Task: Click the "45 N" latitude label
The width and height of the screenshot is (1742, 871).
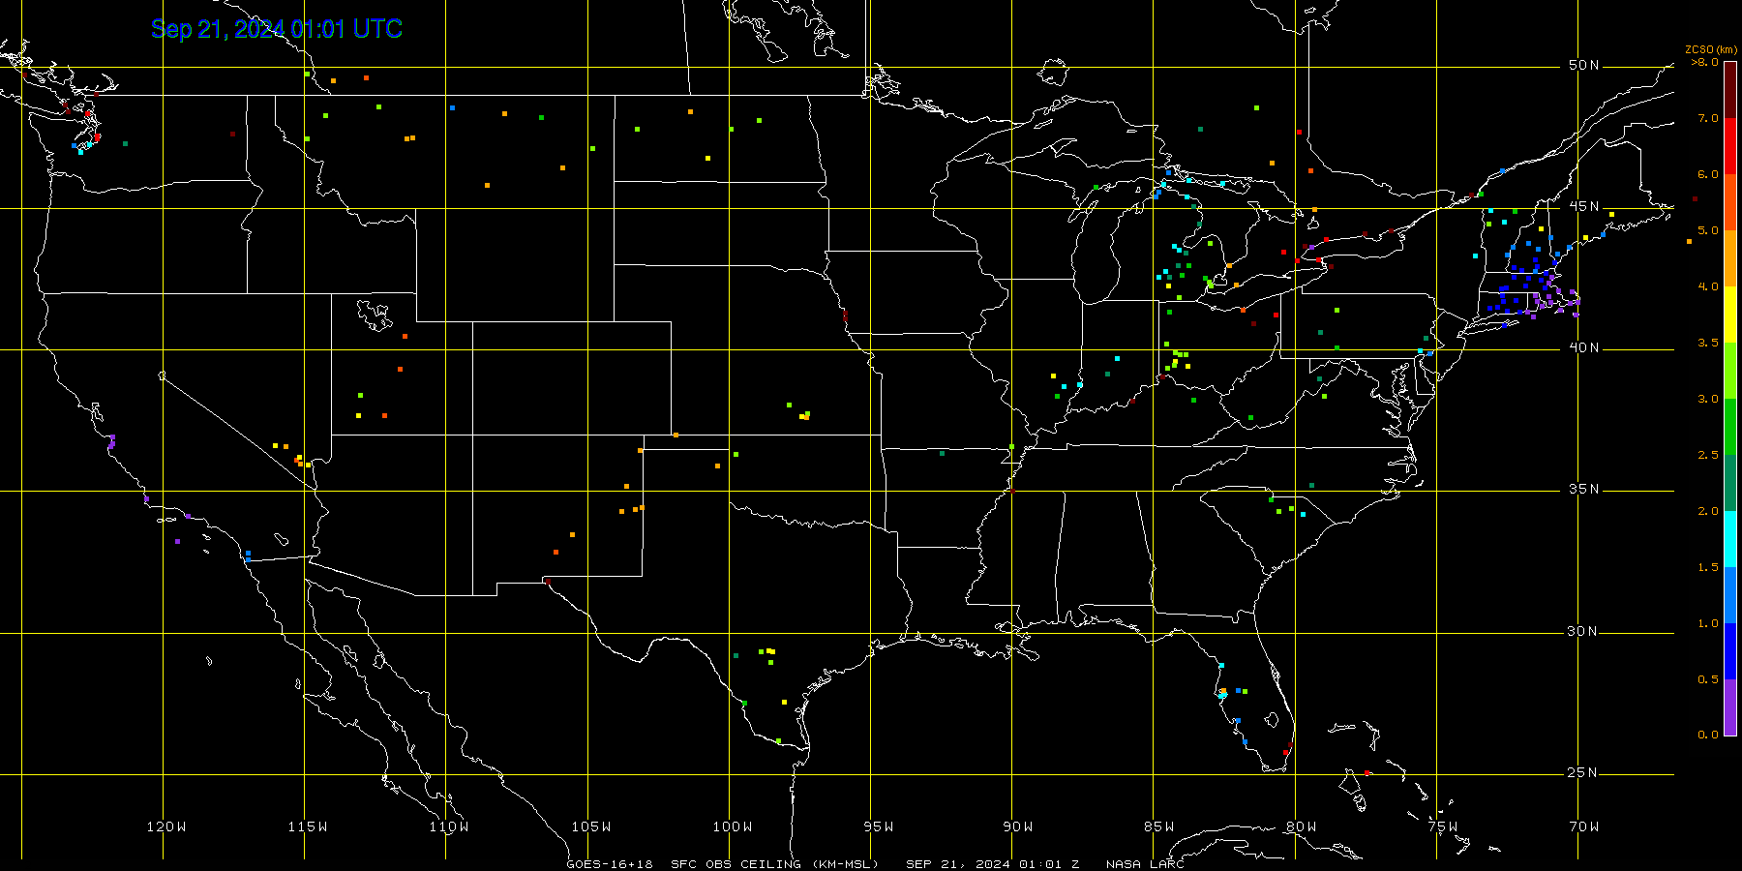Action: click(1583, 207)
